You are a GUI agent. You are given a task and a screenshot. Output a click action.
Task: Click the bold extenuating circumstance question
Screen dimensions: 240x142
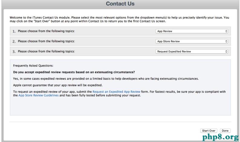(74, 72)
